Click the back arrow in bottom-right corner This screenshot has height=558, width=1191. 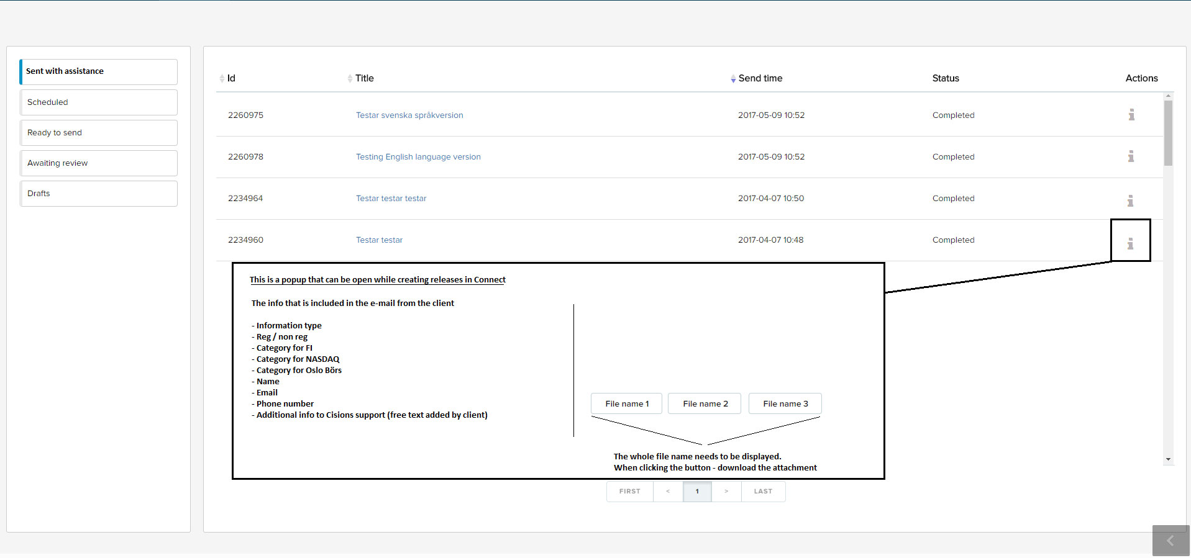pos(1170,541)
